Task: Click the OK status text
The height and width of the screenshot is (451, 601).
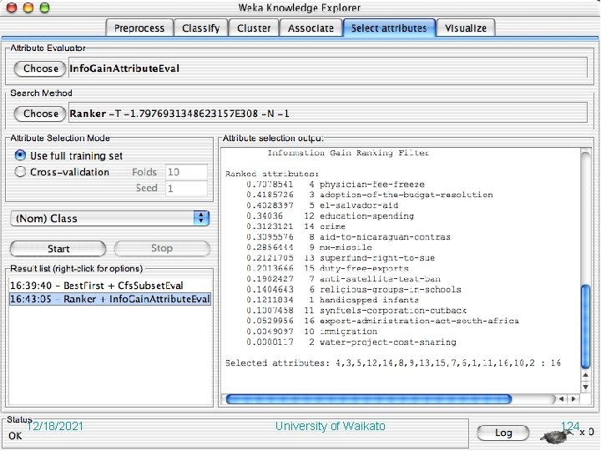Action: pyautogui.click(x=15, y=436)
